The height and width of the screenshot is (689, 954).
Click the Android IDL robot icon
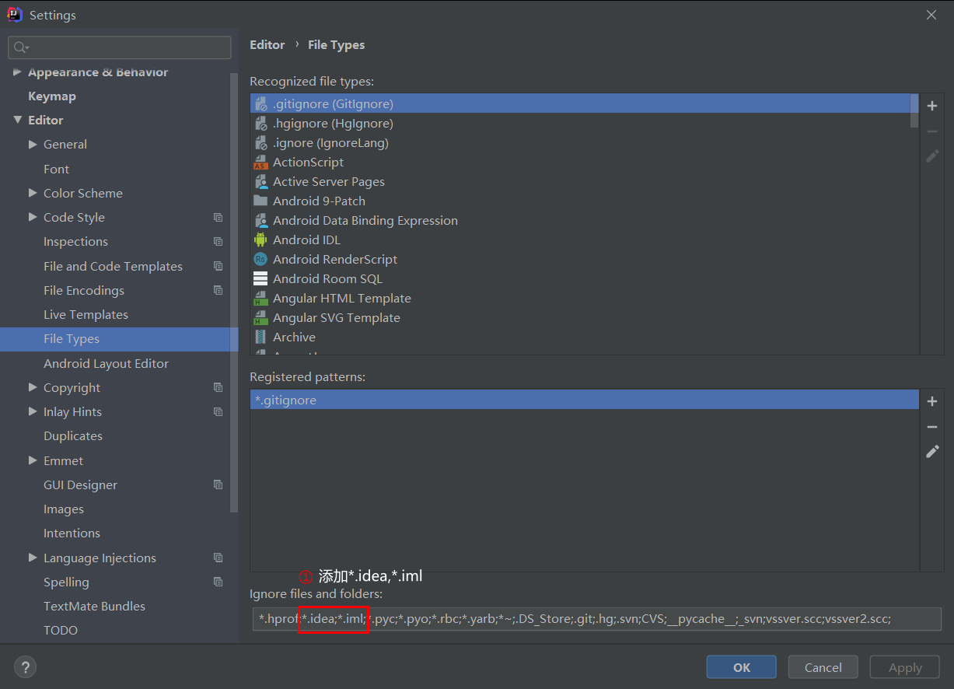pos(260,240)
